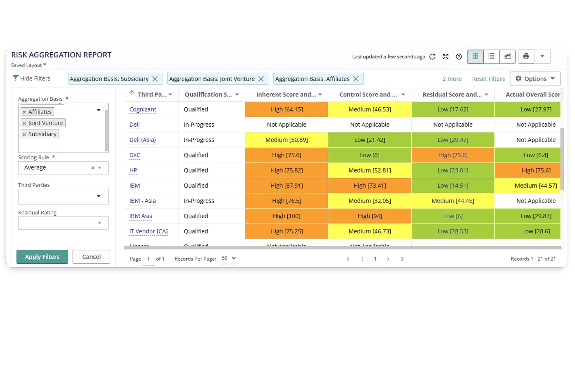
Task: Open the Options dropdown
Action: (x=535, y=79)
